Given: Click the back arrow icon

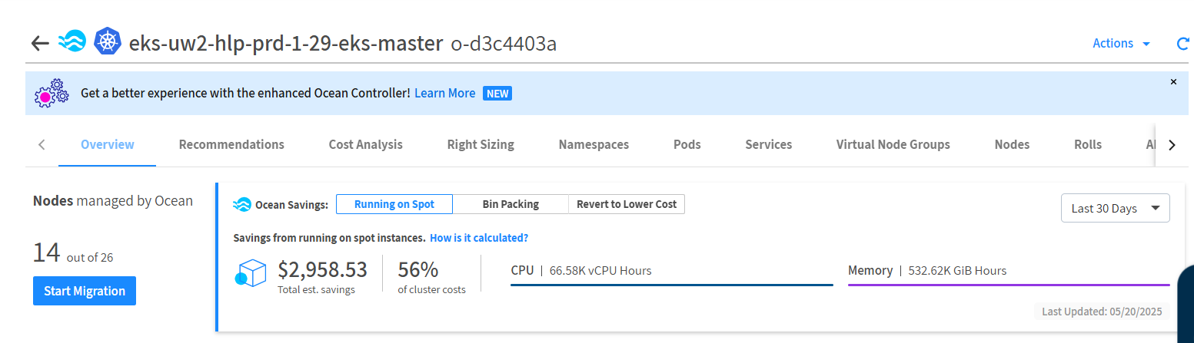Looking at the screenshot, I should 40,43.
